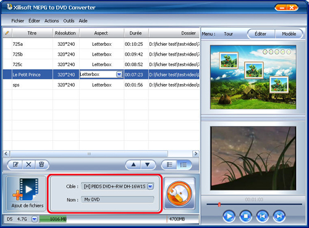Click the 4700MB capacity label

[177, 219]
